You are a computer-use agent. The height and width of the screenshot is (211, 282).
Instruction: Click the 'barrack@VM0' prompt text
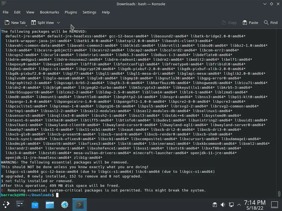tap(13, 195)
